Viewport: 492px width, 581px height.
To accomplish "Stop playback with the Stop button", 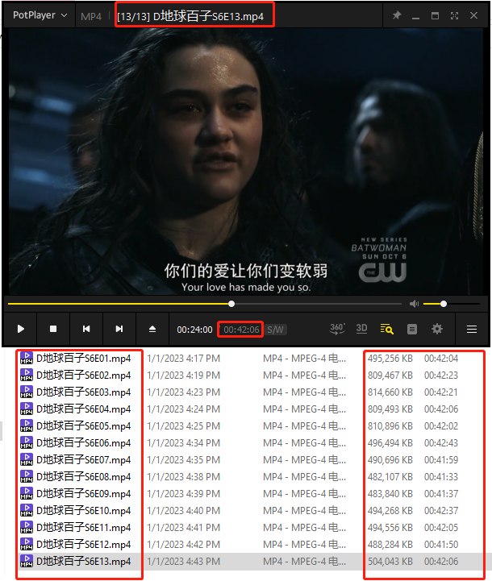I will coord(53,329).
